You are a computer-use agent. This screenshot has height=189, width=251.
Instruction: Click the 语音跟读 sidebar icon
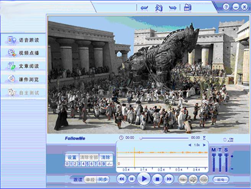(x=12, y=40)
